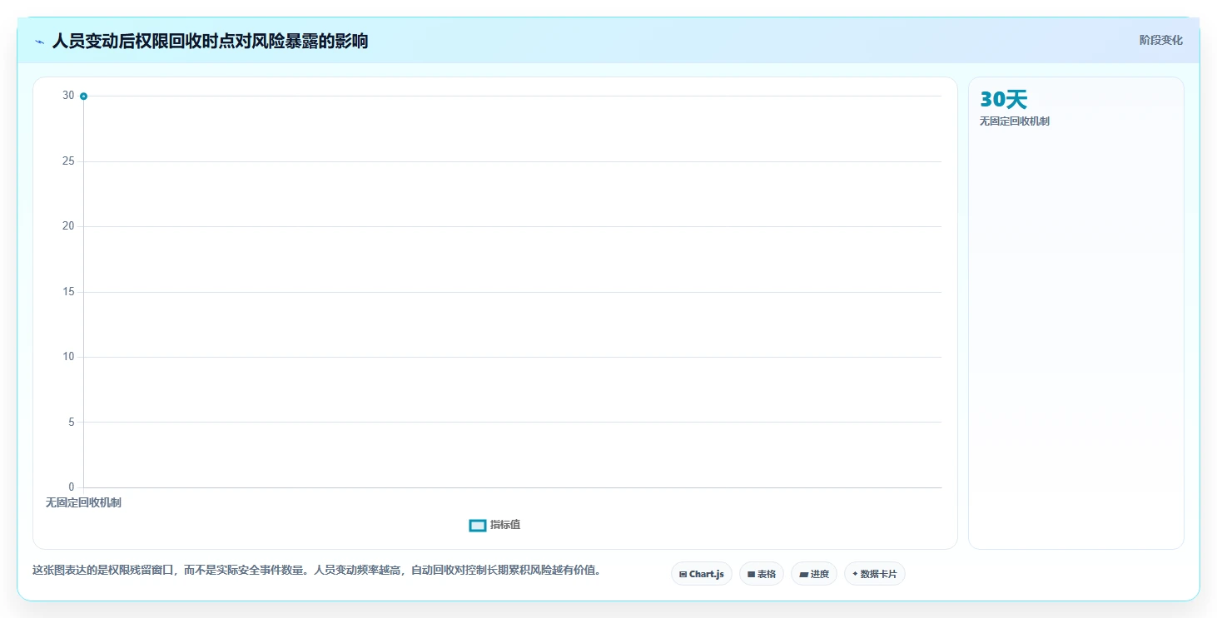Click the chart title 人员变动后权限回收时点对风险暴露的影响
The height and width of the screenshot is (618, 1217).
point(210,41)
